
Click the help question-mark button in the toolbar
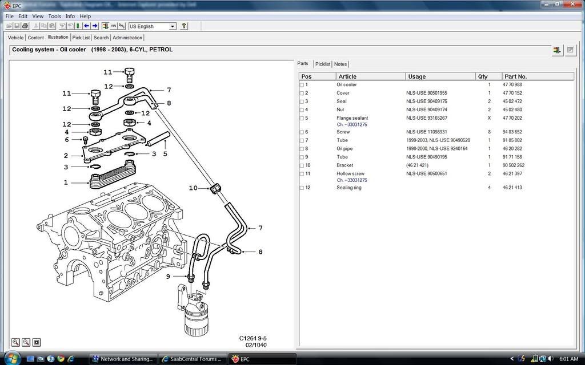[x=184, y=26]
